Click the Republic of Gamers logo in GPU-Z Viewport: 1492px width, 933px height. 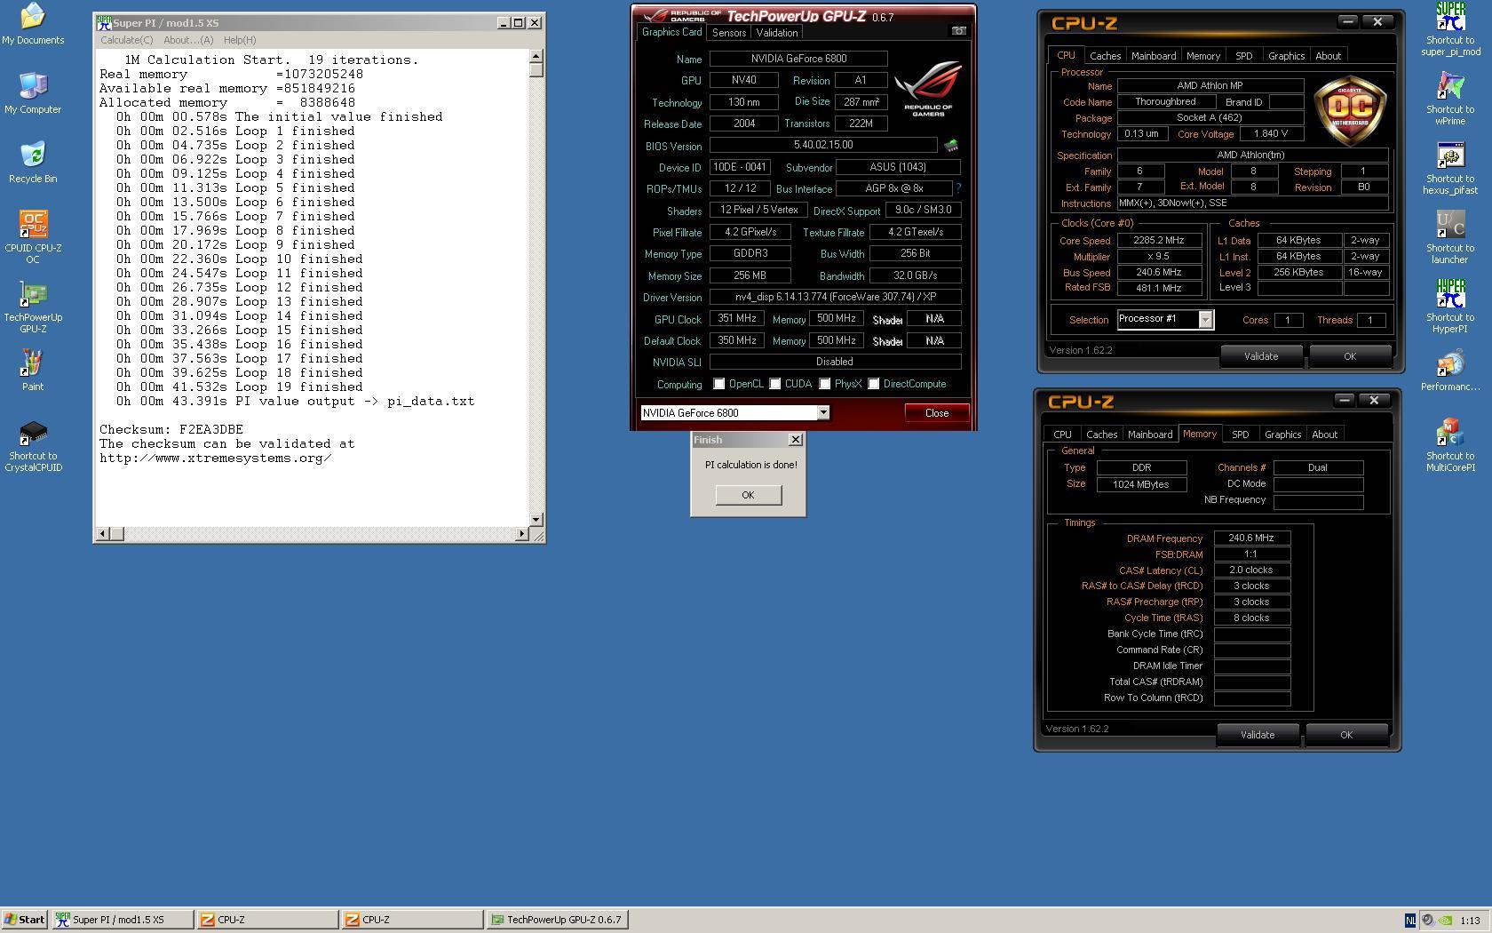tap(928, 88)
